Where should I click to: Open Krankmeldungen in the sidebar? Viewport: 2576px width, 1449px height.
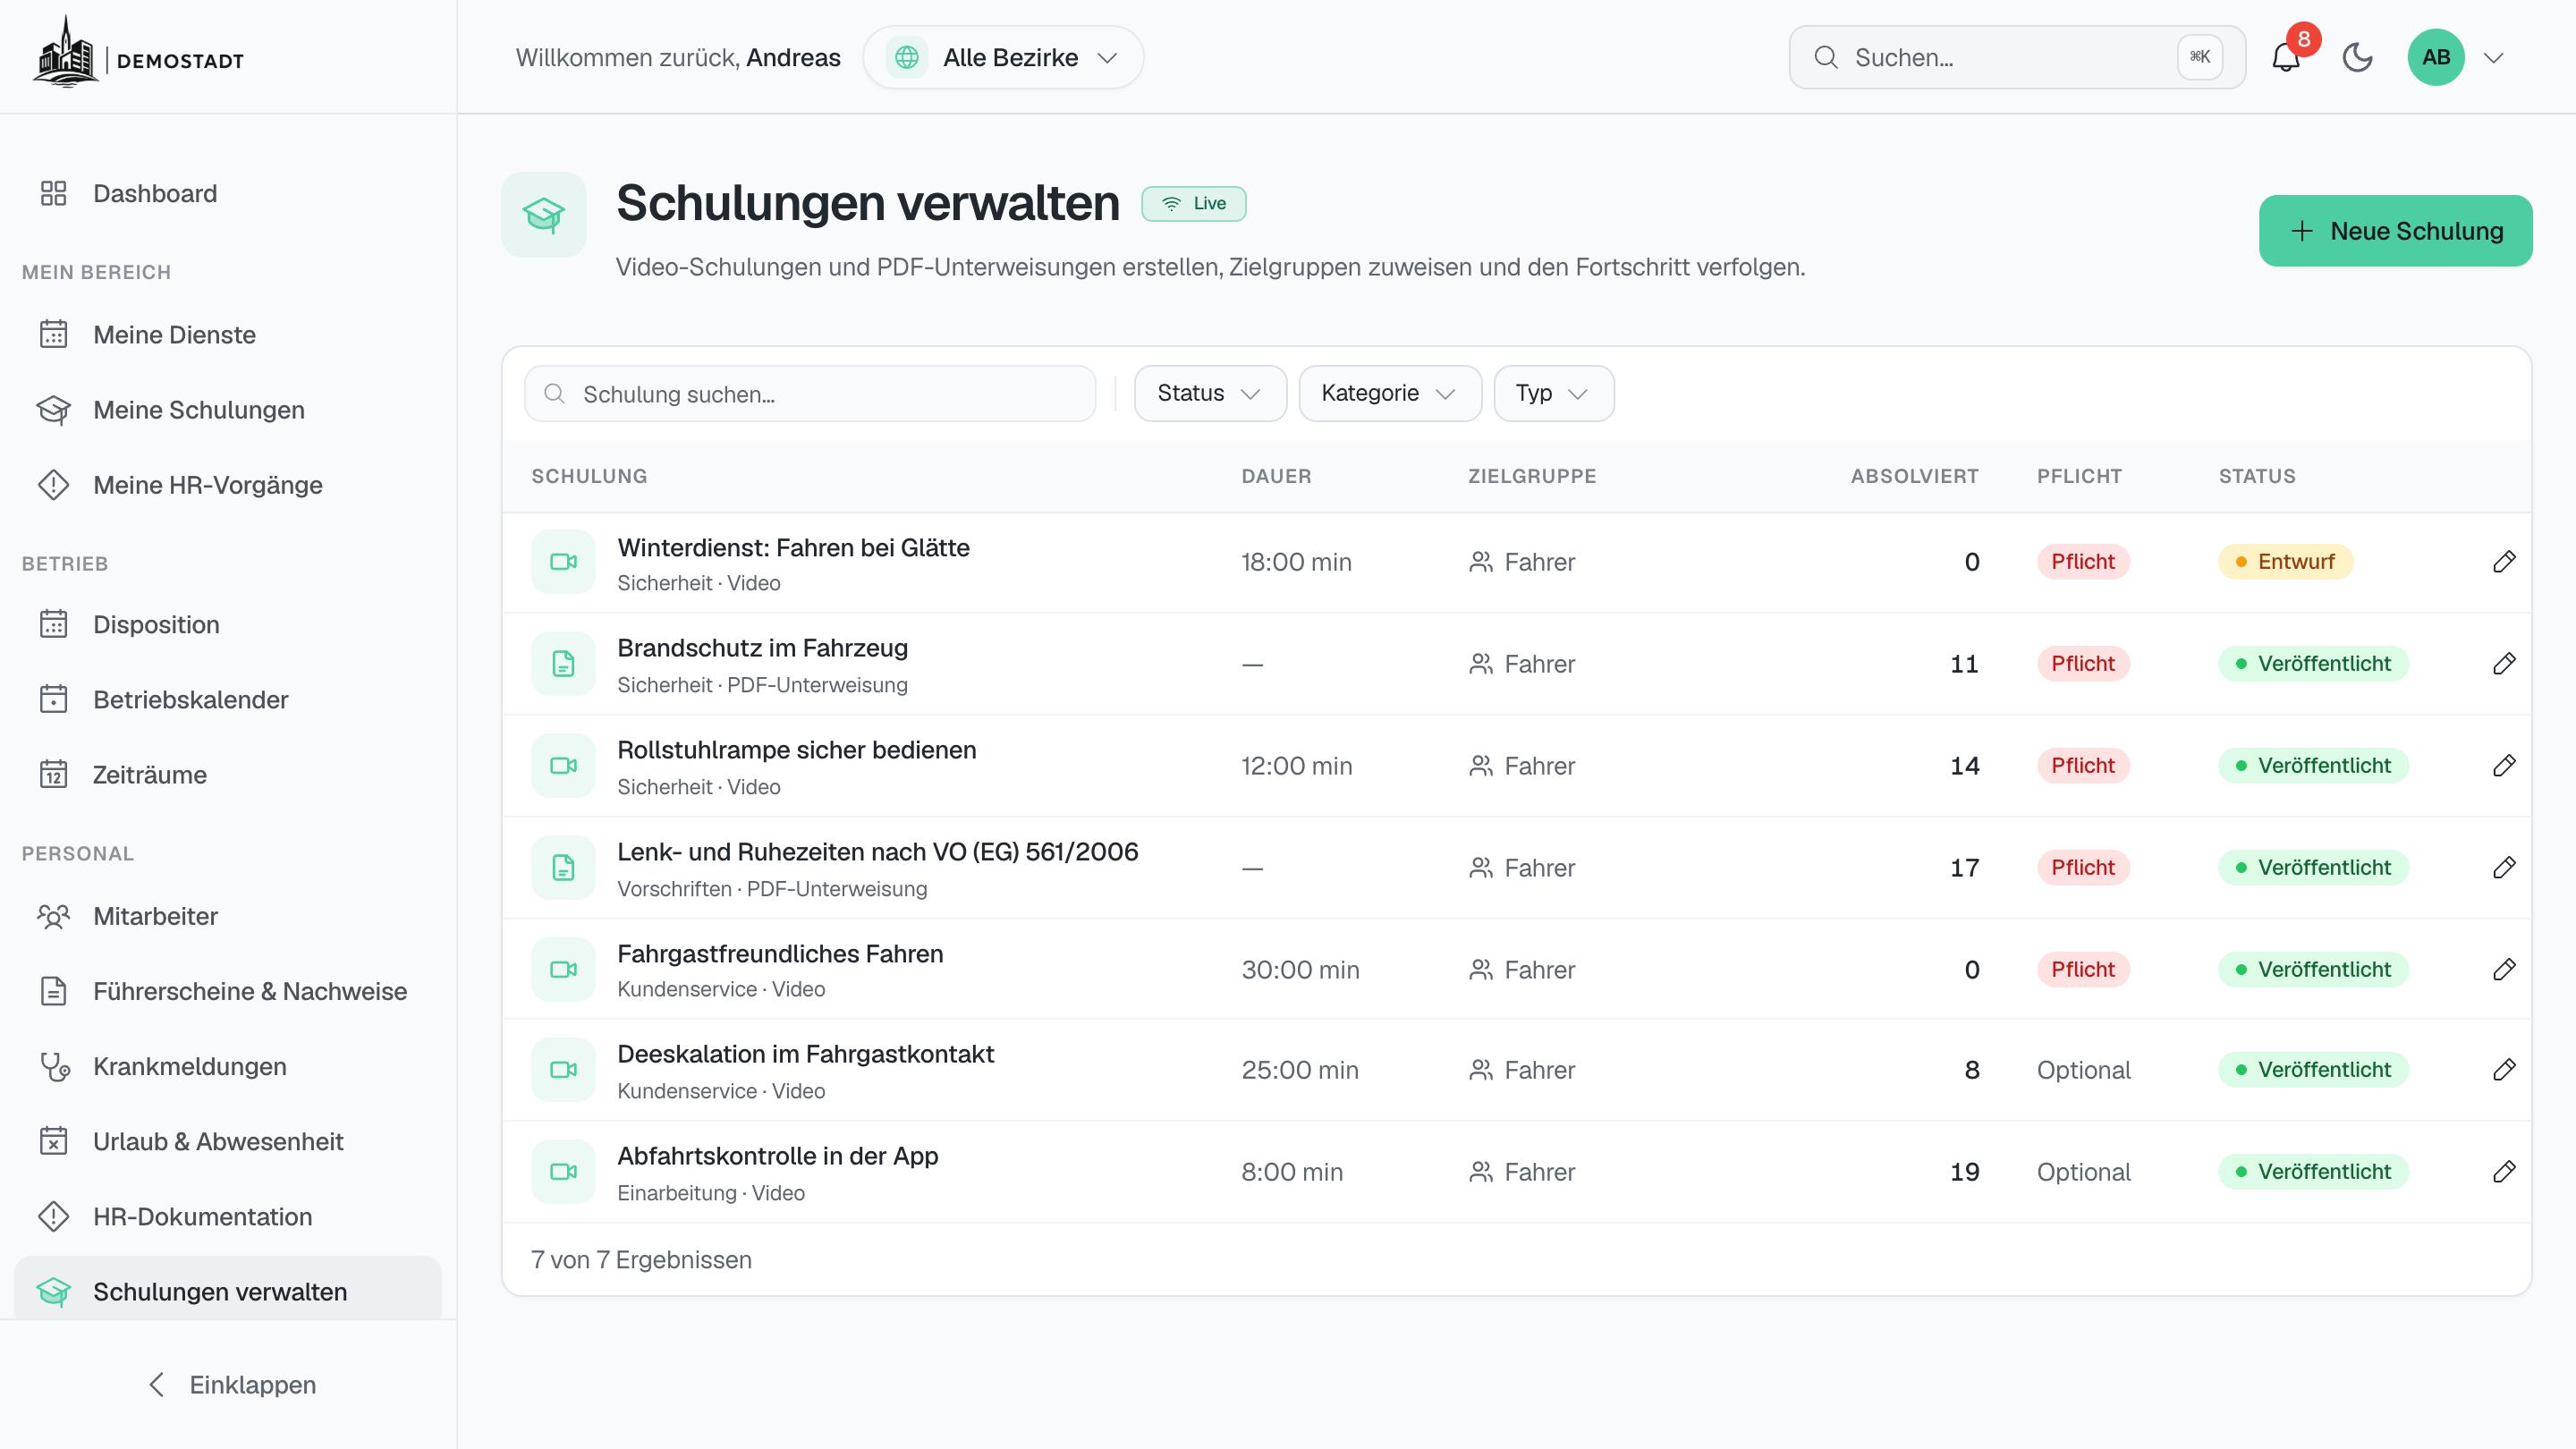[228, 1066]
